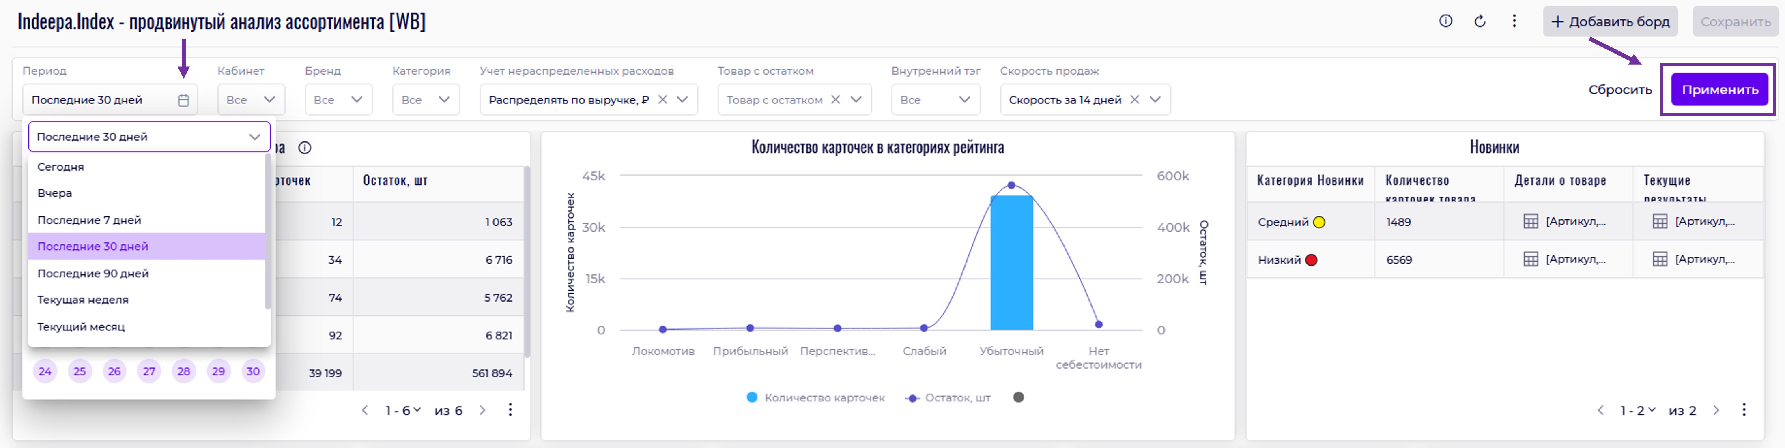This screenshot has width=1785, height=448.
Task: Expand the Категория filter dropdown
Action: [426, 100]
